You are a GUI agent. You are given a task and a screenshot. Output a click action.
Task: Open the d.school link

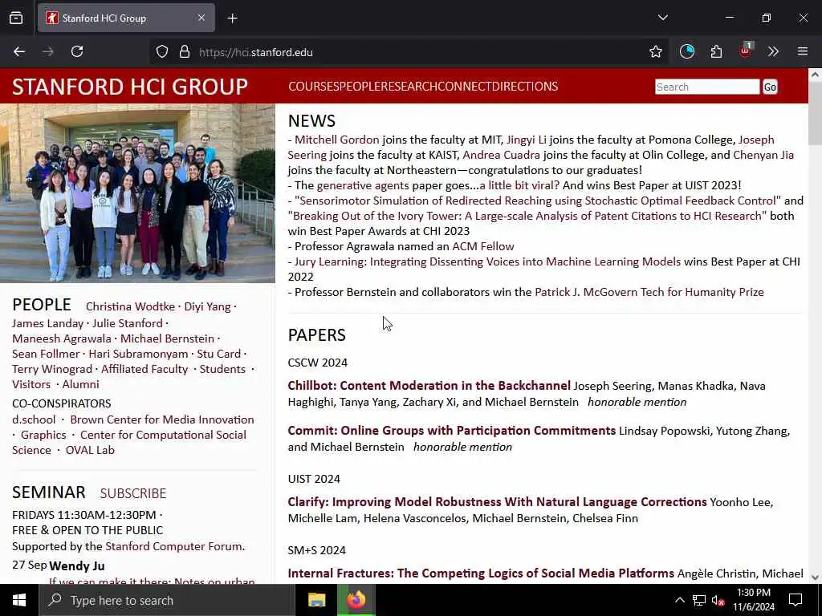tap(34, 420)
